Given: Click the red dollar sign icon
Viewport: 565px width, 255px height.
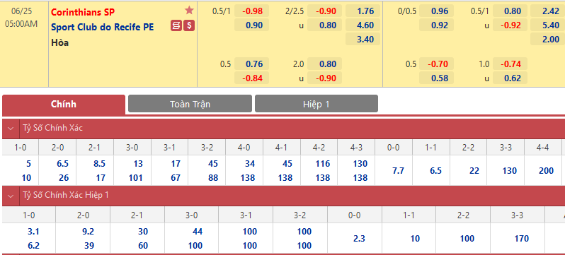Looking at the screenshot, I should [x=189, y=26].
